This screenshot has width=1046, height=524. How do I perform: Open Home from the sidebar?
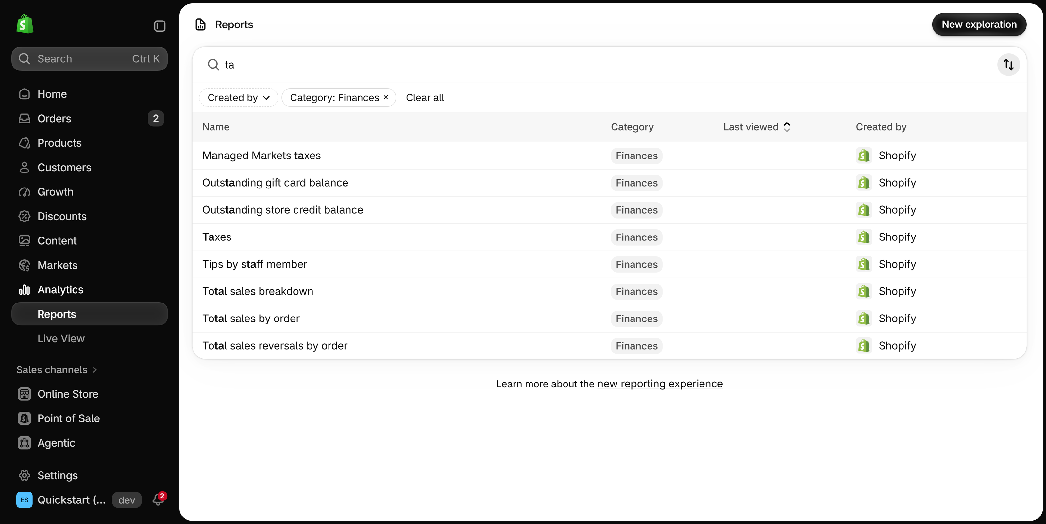click(x=89, y=94)
